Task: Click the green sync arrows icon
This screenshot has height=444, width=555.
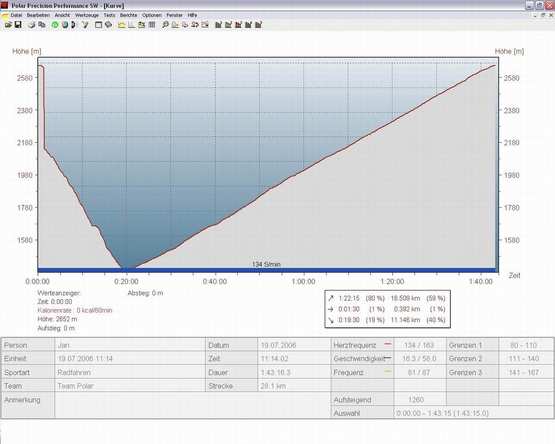Action: click(x=55, y=25)
